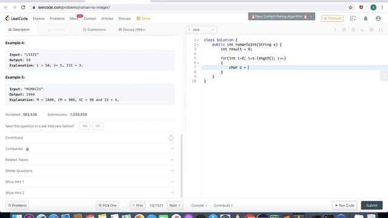Viewport: 388px width, 218px height.
Task: Open Mock in the navbar
Action: coord(74,19)
